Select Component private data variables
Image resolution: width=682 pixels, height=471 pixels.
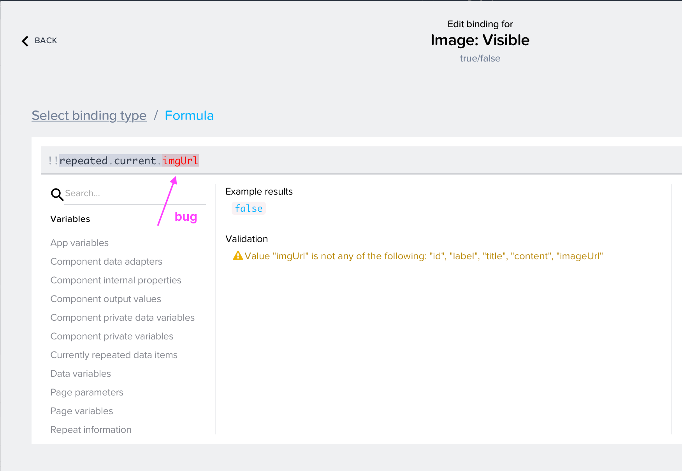[123, 318]
